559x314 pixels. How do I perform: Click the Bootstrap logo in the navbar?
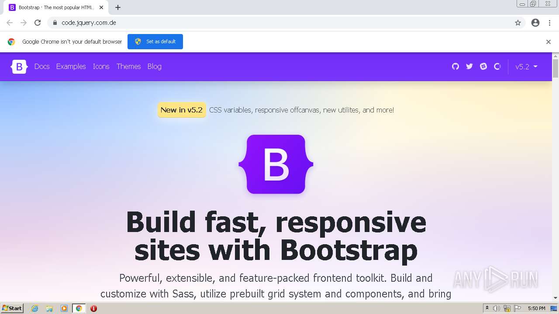point(19,66)
